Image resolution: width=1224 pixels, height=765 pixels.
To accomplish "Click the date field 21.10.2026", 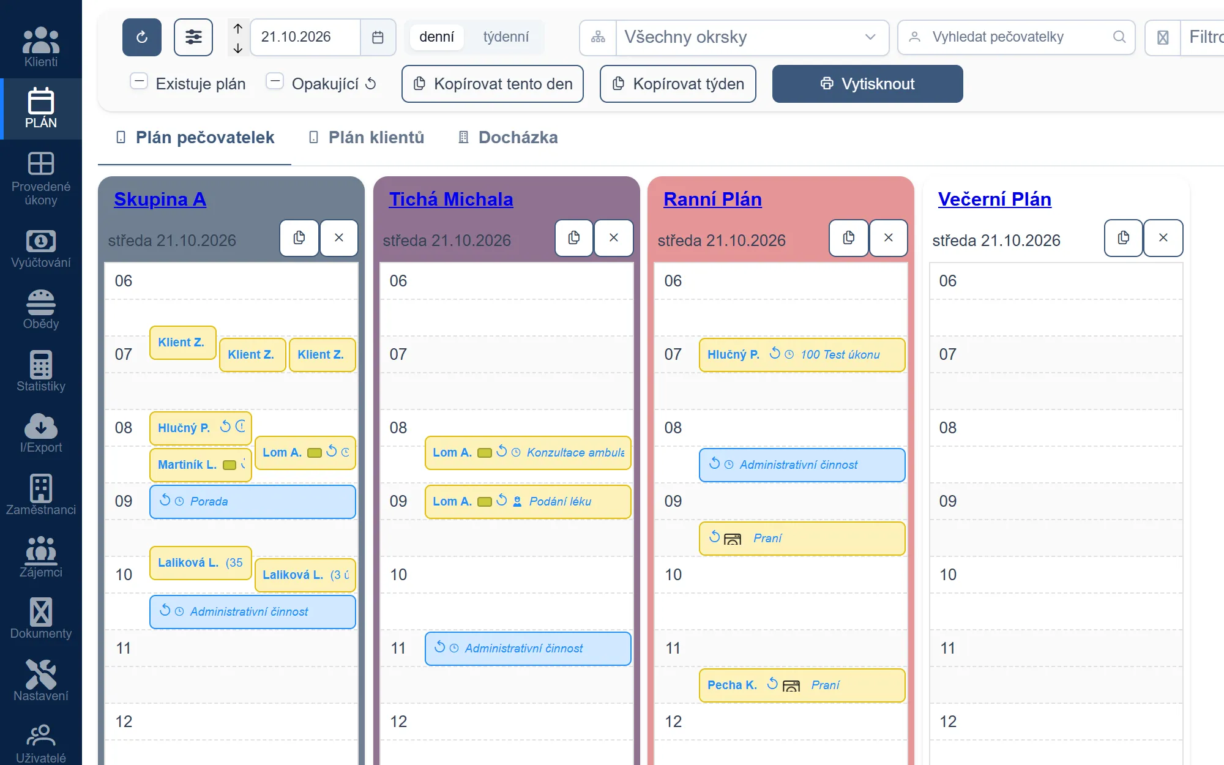I will coord(305,37).
